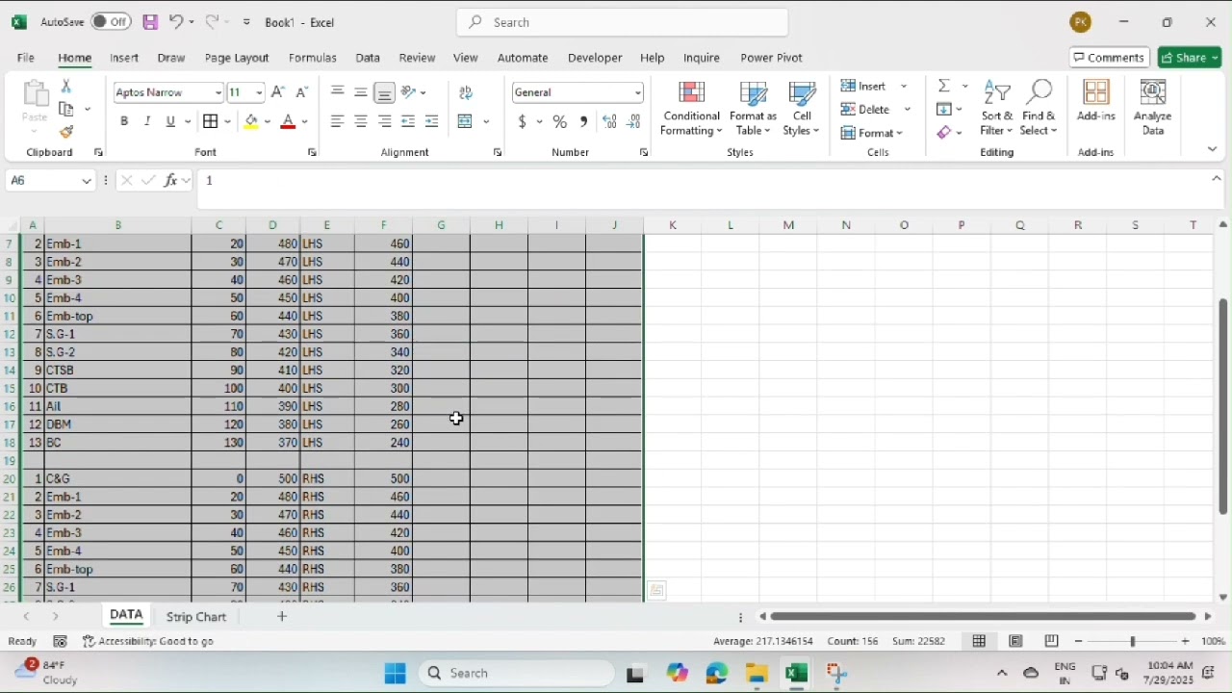Click the Fill down icon

(944, 109)
